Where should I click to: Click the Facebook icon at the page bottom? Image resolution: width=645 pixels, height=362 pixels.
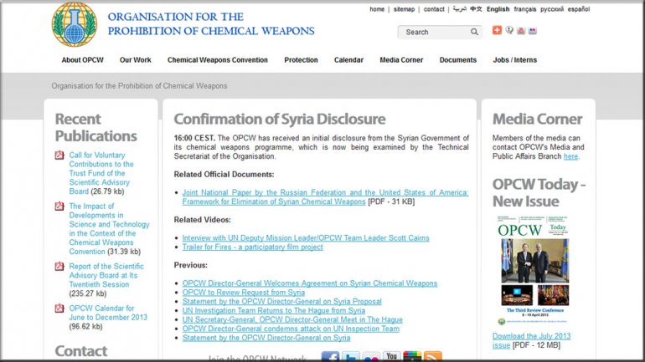tap(330, 357)
